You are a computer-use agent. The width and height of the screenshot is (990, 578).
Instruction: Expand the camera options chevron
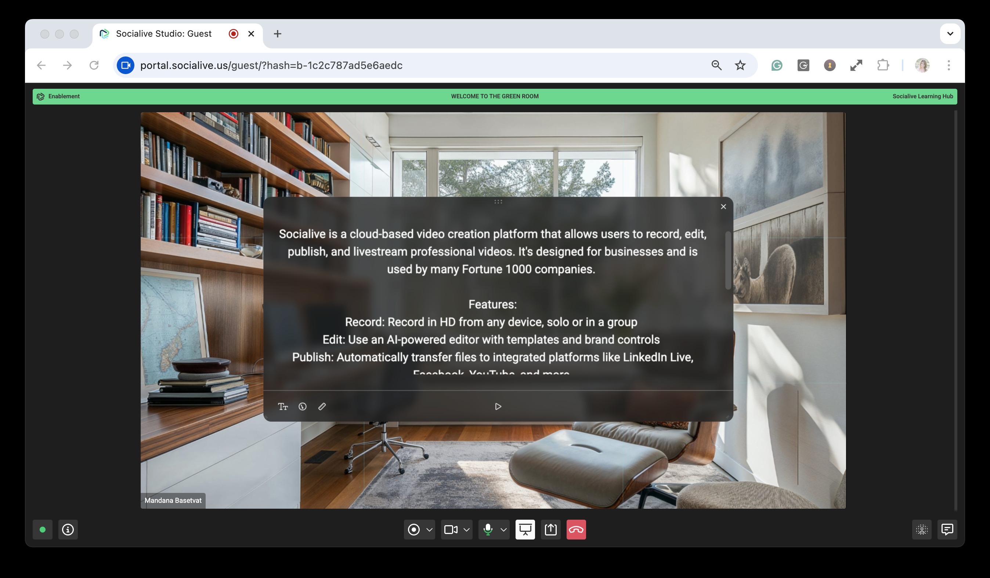point(466,530)
